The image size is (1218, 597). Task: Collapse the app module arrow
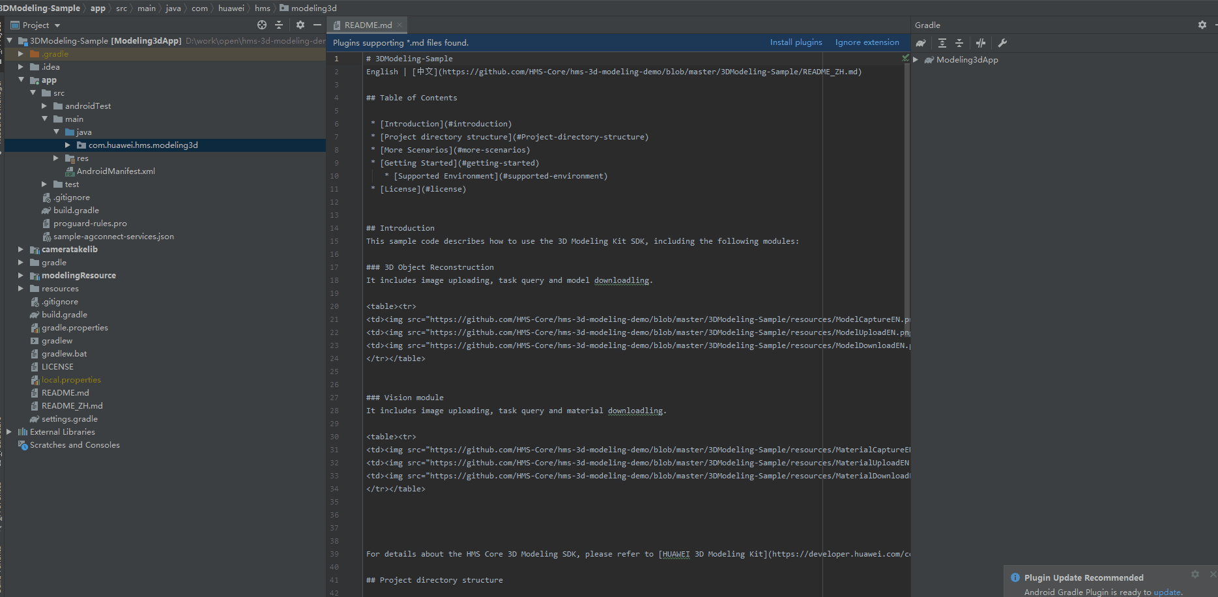pyautogui.click(x=21, y=80)
